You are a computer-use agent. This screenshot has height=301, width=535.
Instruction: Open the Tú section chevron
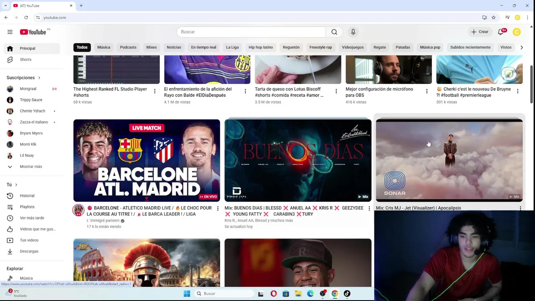coord(16,185)
